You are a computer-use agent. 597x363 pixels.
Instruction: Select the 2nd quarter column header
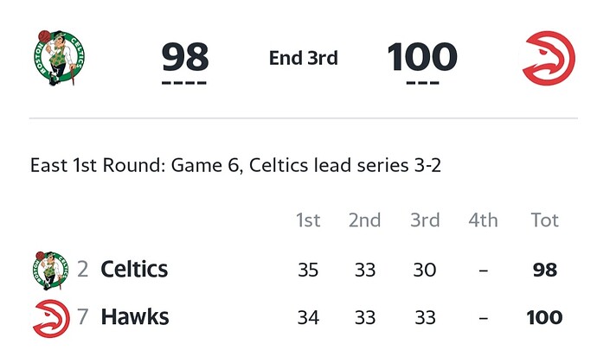pyautogui.click(x=365, y=220)
